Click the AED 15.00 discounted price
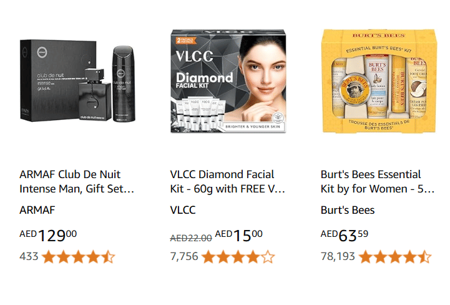Image resolution: width=450 pixels, height=305 pixels. click(239, 236)
